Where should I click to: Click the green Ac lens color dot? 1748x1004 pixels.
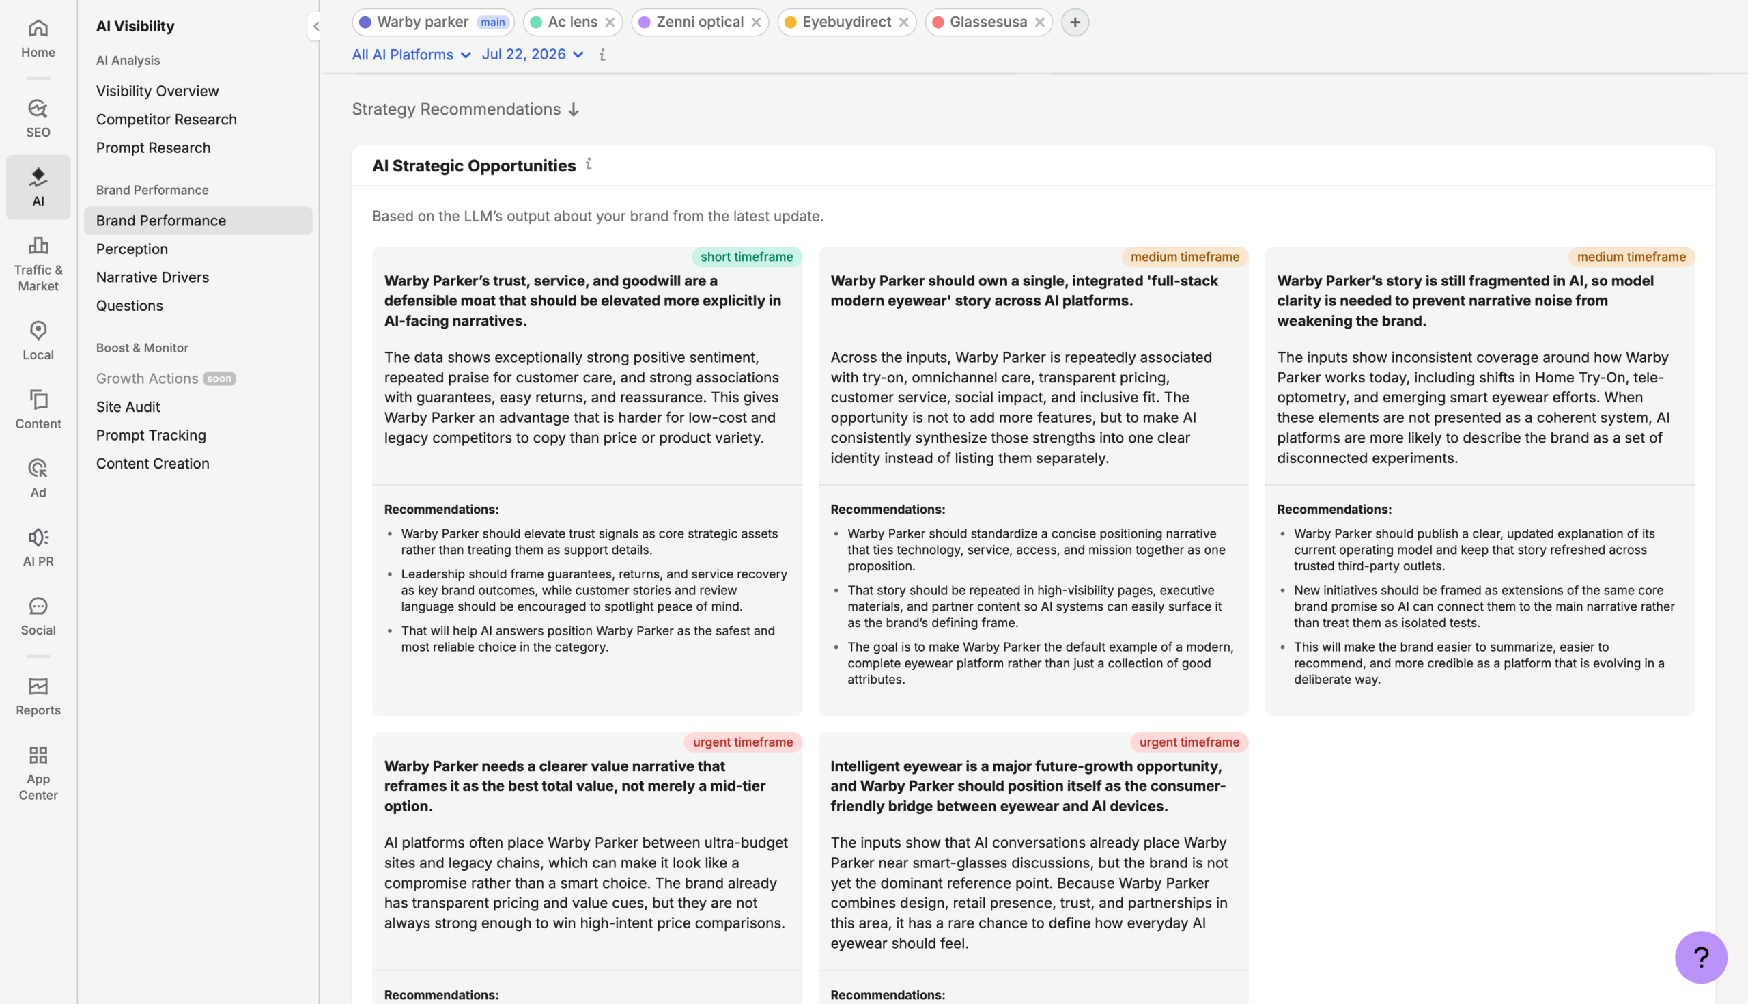pyautogui.click(x=536, y=22)
